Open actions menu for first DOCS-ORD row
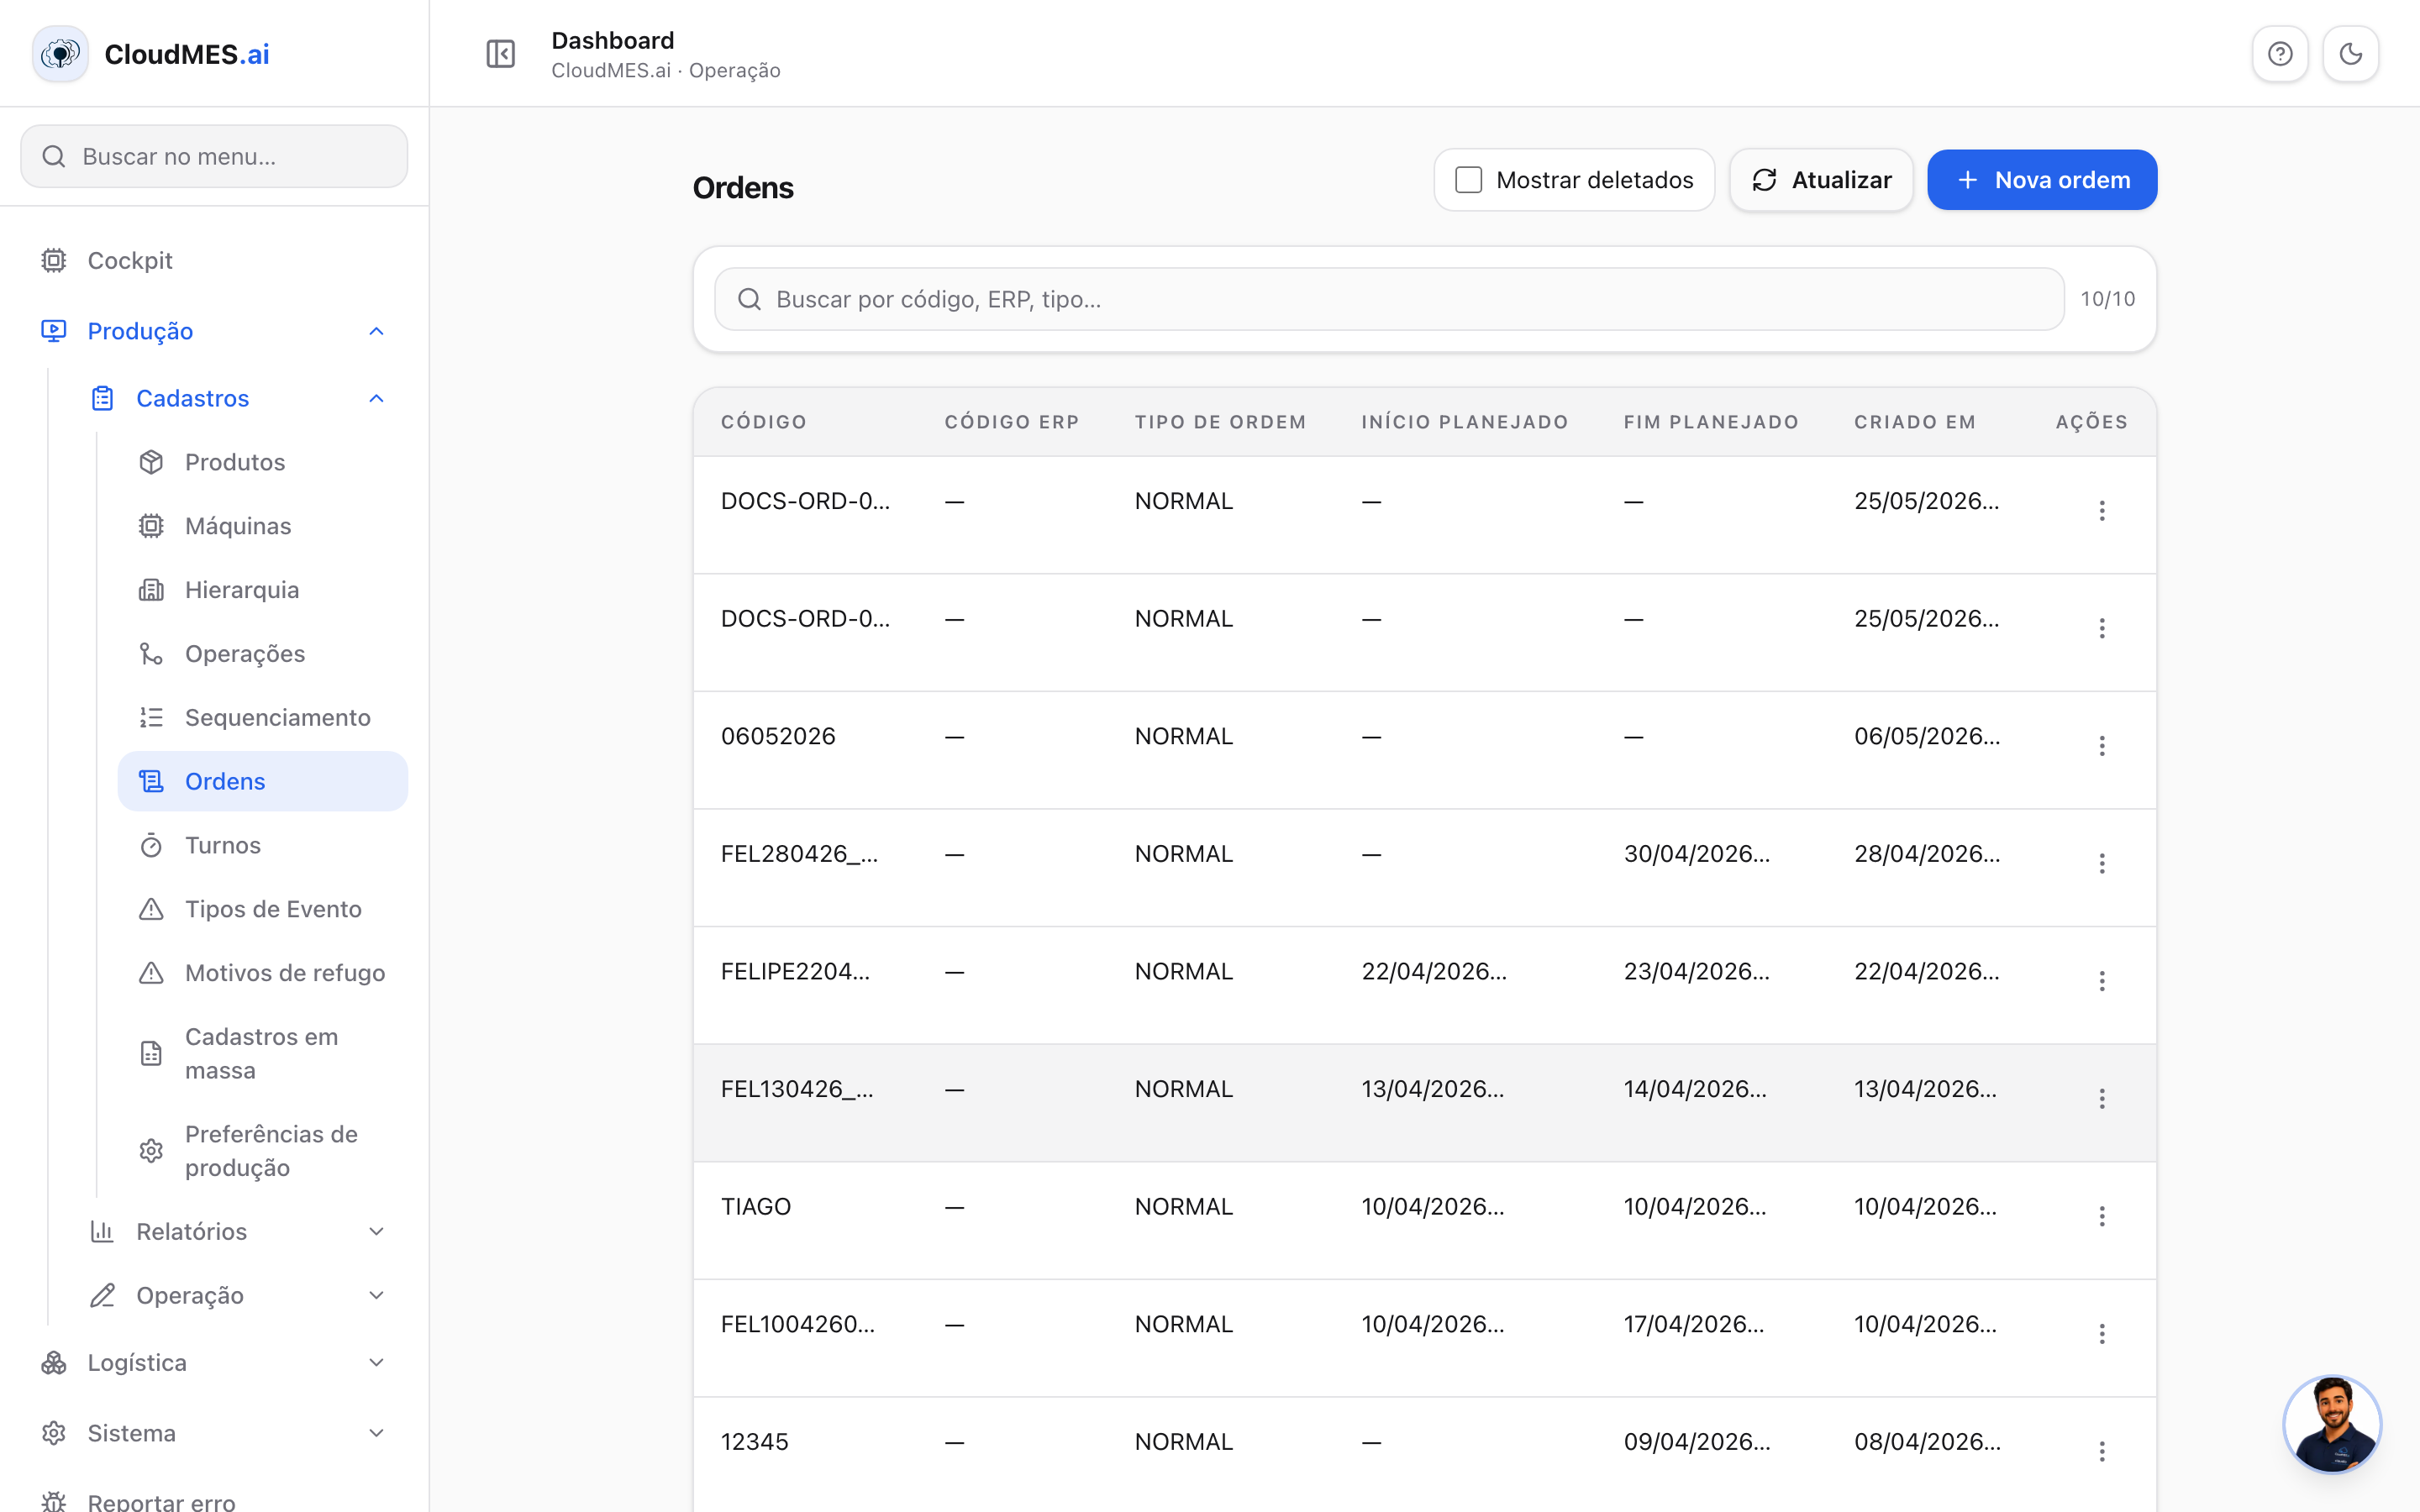This screenshot has height=1512, width=2420. click(x=2102, y=511)
